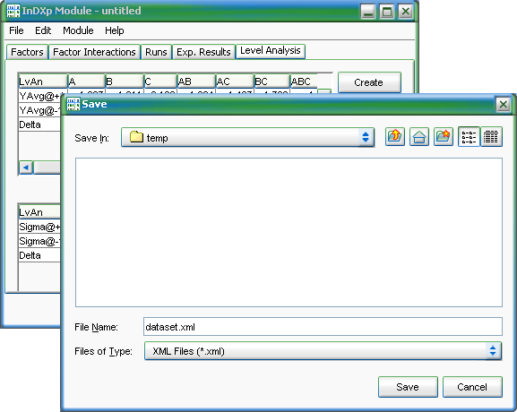
Task: Click the scroll-left arrow of the table scrollbar
Action: tap(26, 167)
